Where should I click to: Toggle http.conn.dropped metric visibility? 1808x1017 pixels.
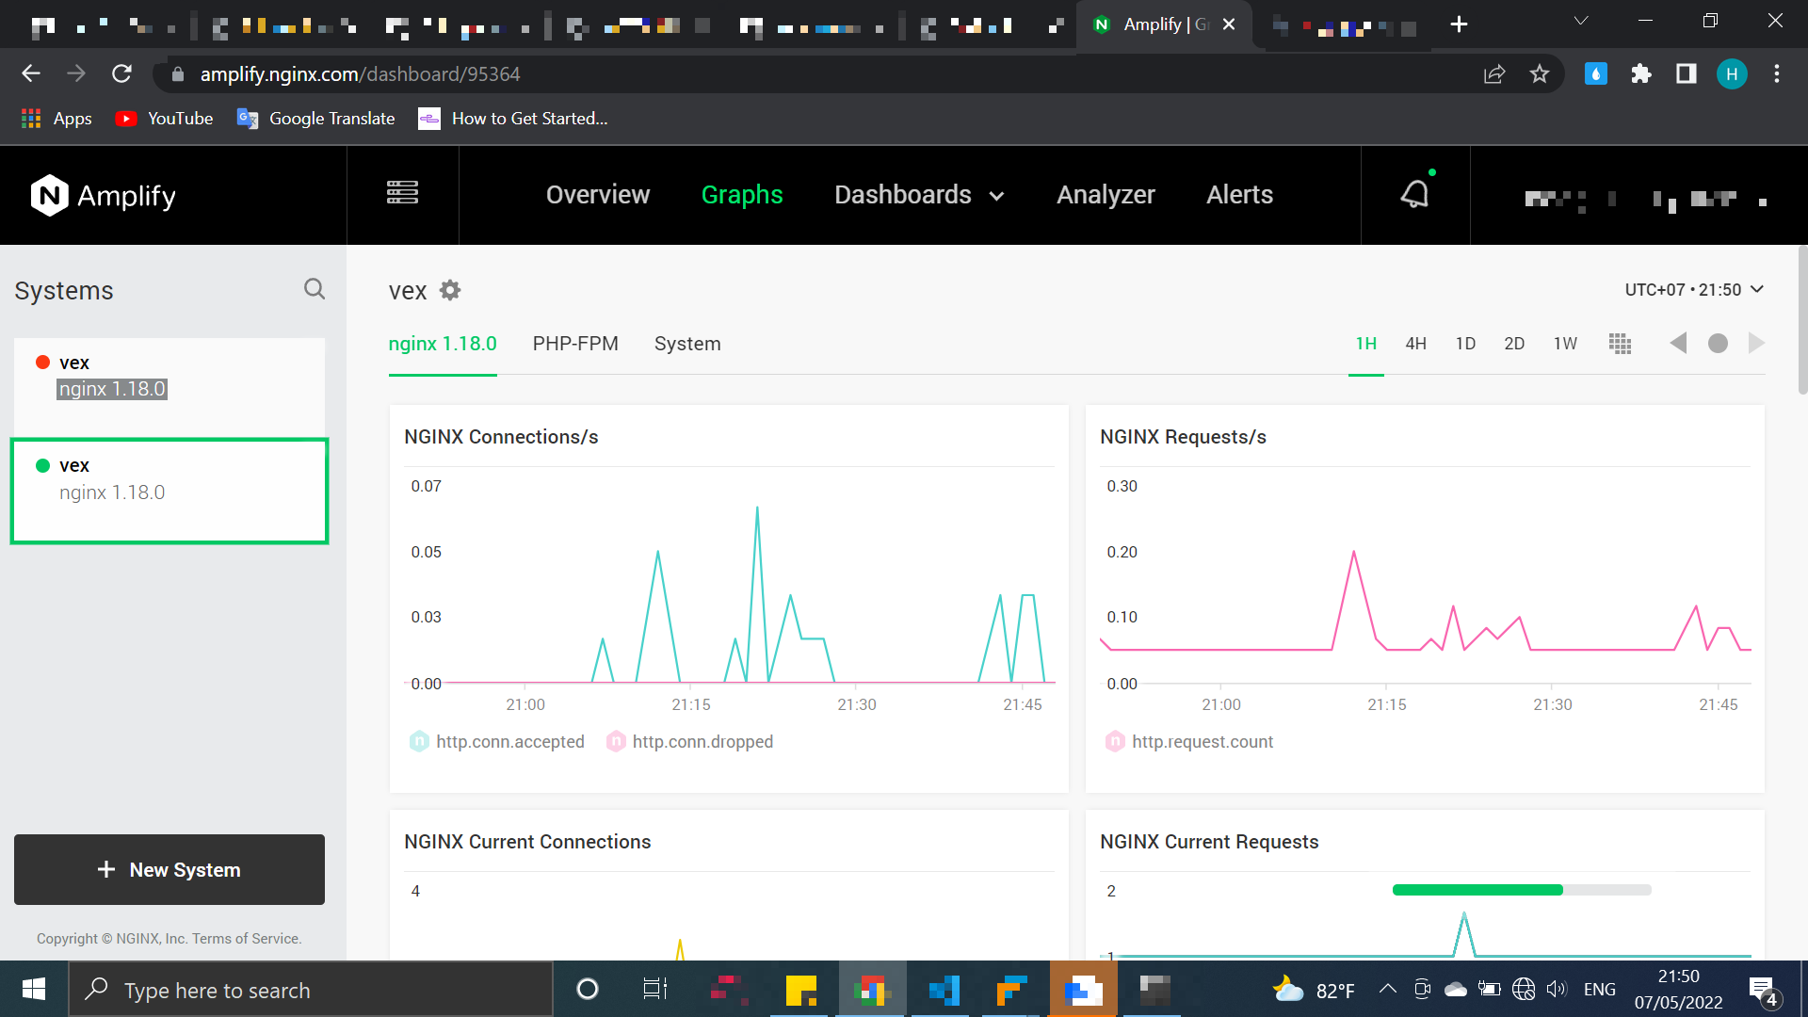pyautogui.click(x=690, y=741)
